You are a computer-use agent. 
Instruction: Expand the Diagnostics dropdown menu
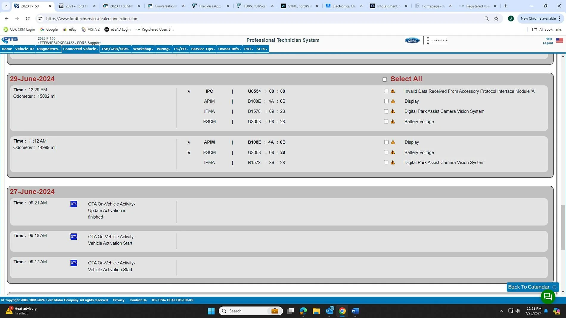(48, 49)
